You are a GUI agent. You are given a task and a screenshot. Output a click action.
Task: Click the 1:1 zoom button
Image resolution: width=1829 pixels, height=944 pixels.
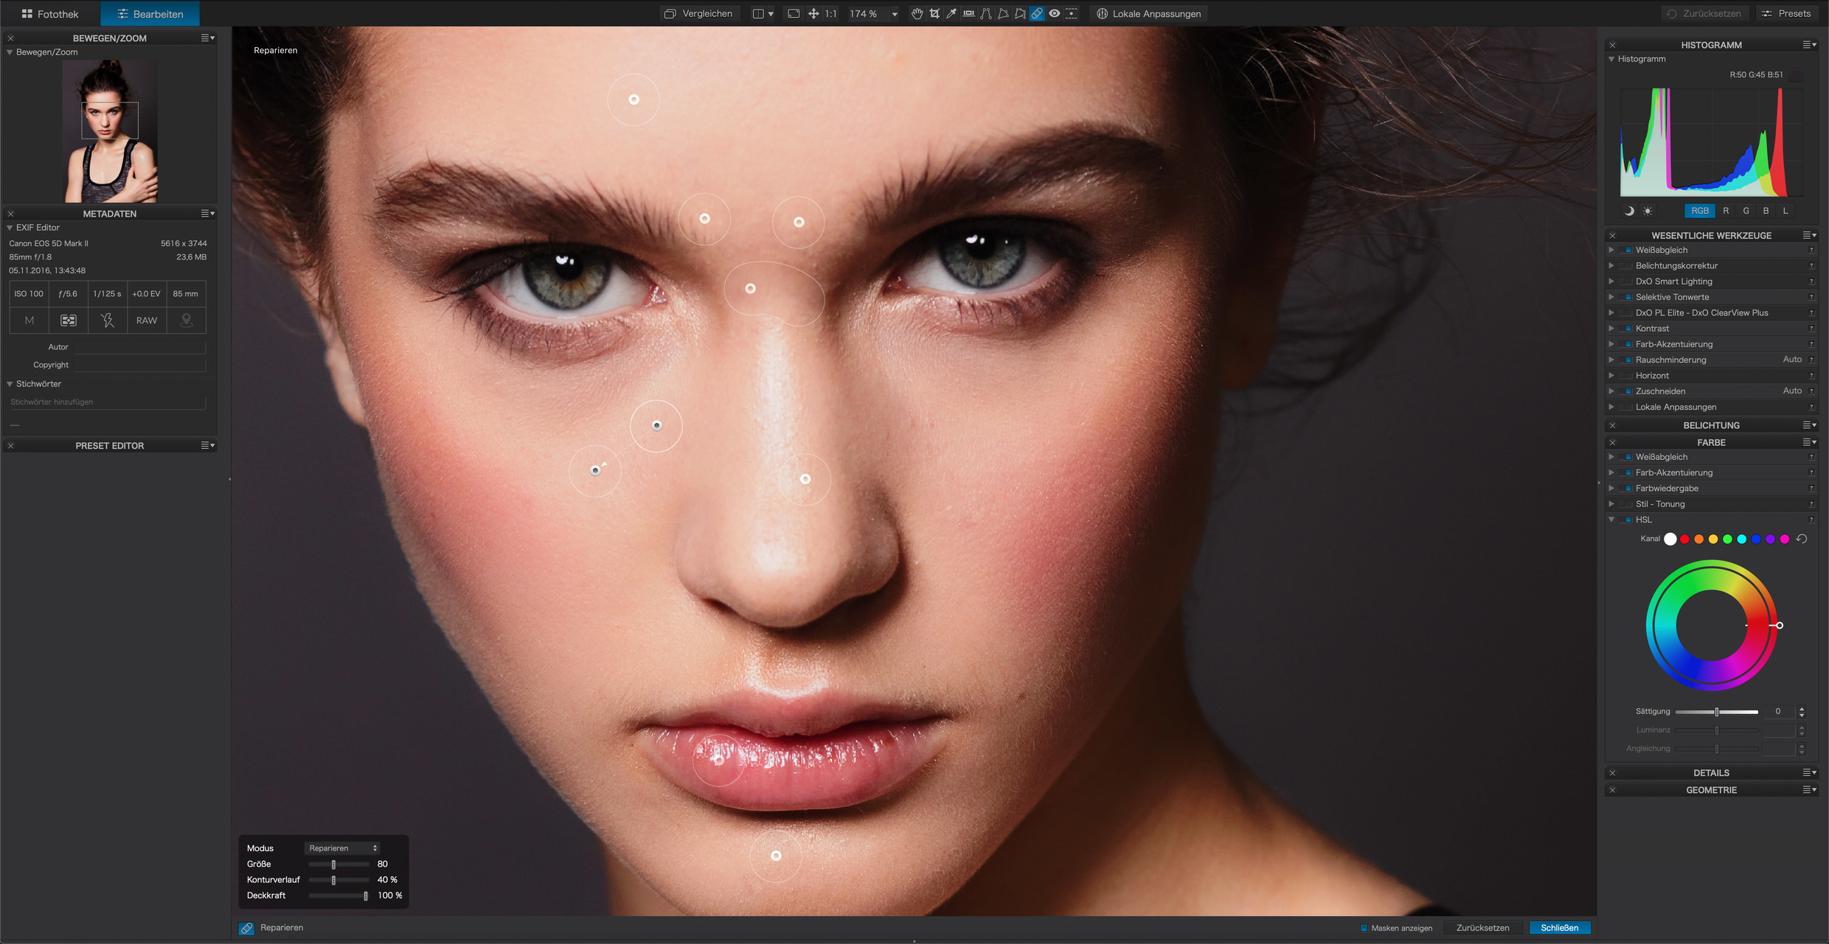830,13
